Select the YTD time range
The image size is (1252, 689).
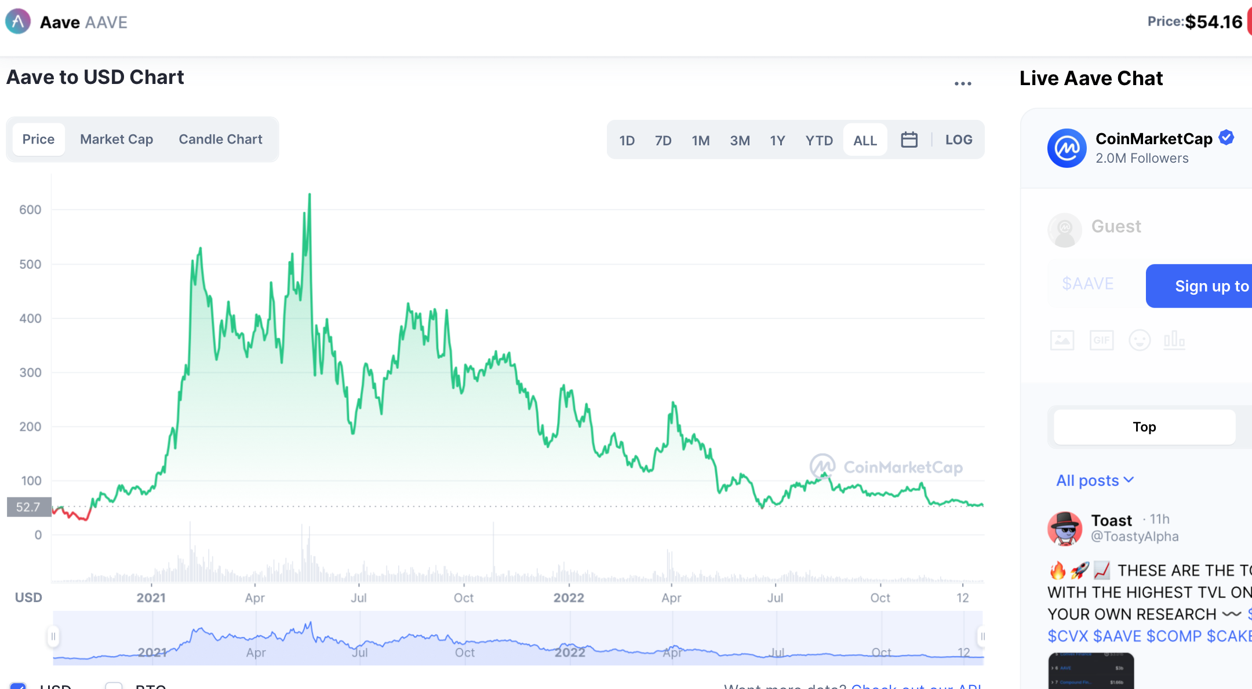click(819, 141)
